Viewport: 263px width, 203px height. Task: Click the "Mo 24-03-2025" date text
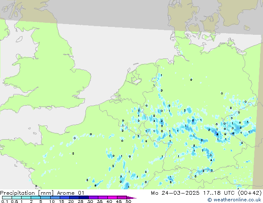click(175, 193)
